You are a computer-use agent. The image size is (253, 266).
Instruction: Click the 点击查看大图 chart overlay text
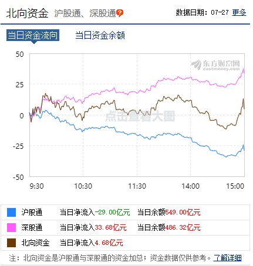coord(140,116)
